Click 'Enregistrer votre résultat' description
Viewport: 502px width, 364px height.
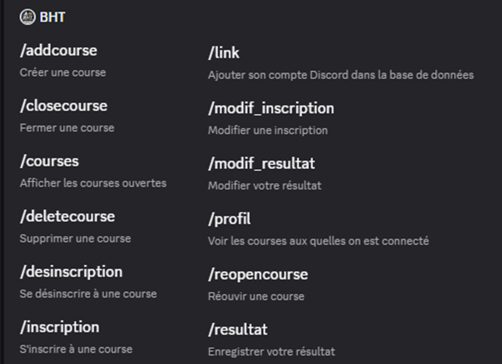[271, 352]
